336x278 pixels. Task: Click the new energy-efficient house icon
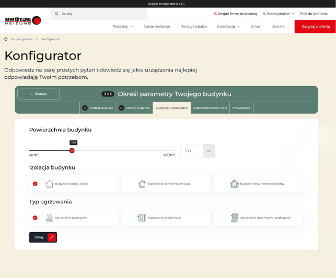click(x=235, y=184)
